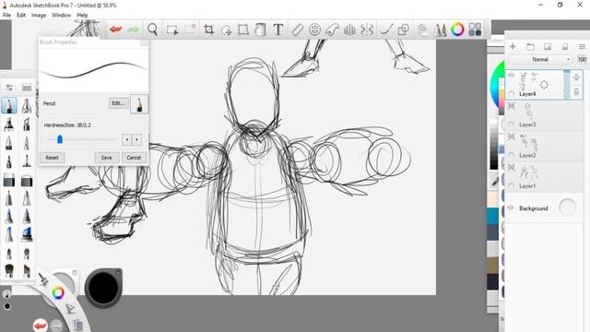Click the color wheel on the lagoon

pyautogui.click(x=57, y=292)
